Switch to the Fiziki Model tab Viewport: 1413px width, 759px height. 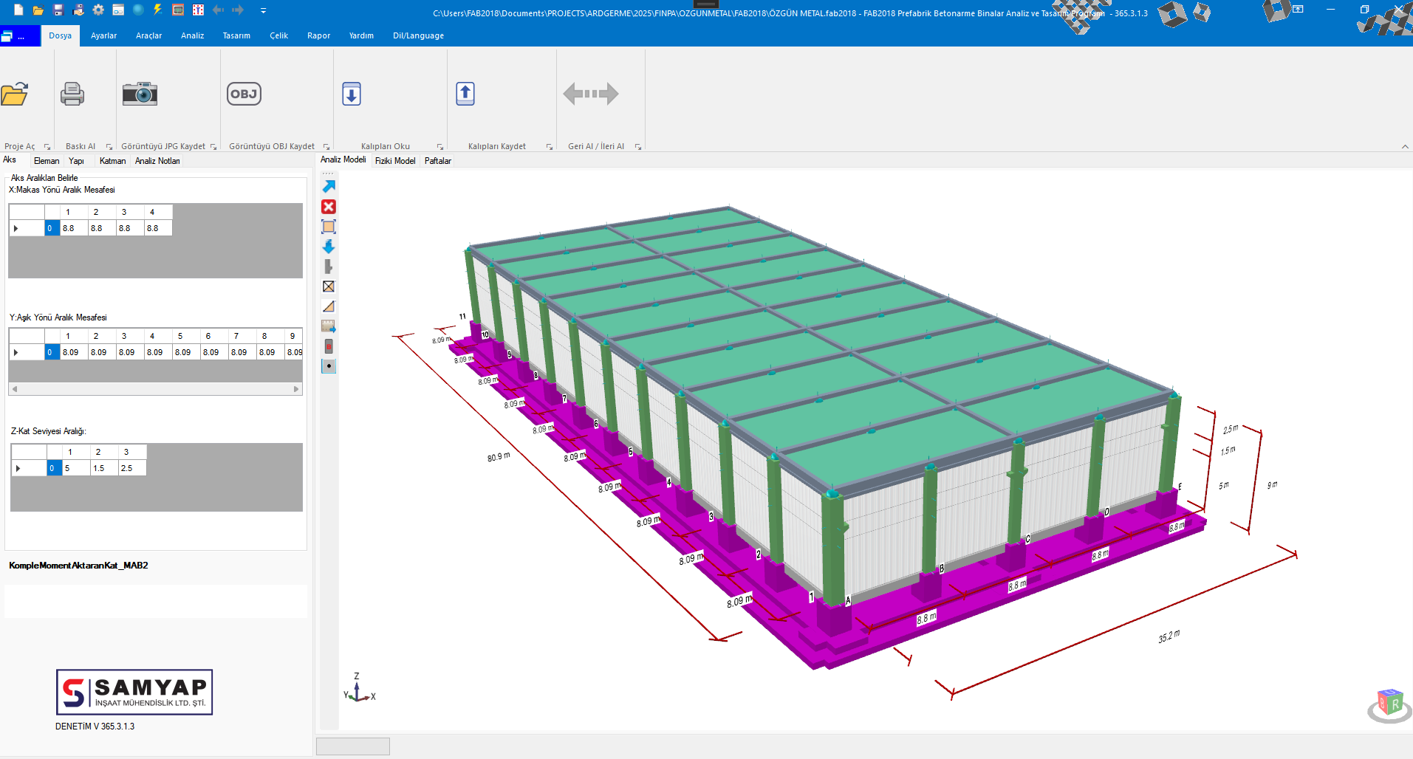coord(395,161)
